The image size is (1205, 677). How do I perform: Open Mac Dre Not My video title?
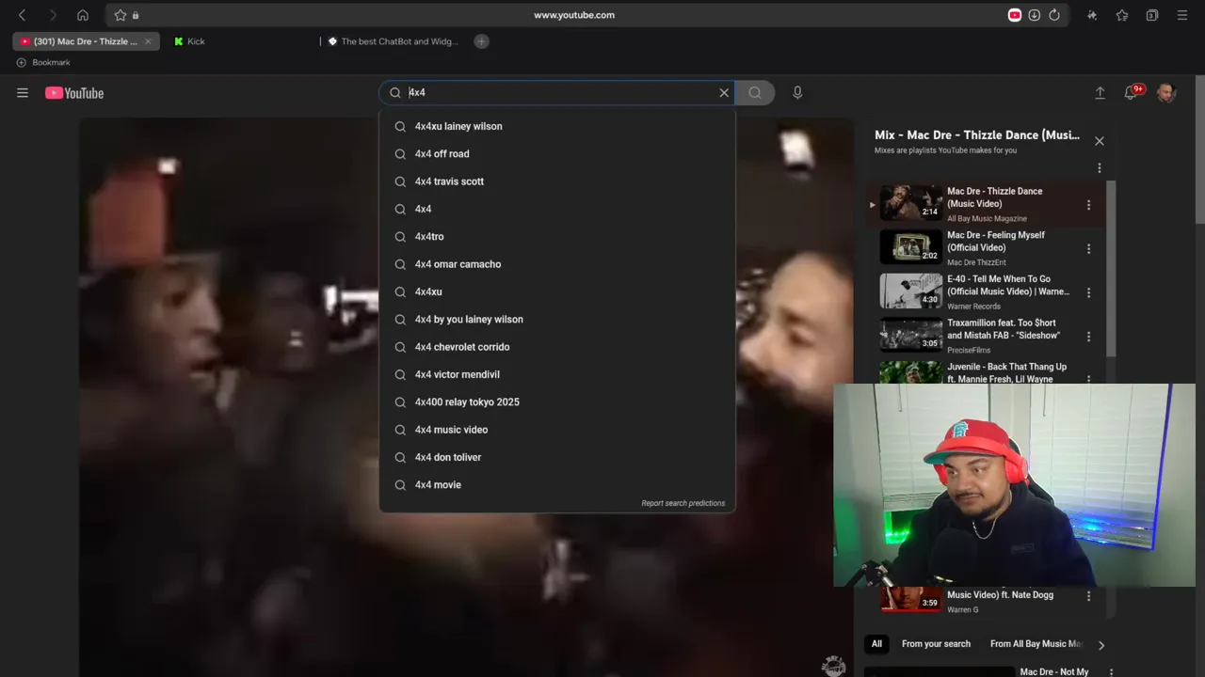pyautogui.click(x=1054, y=672)
